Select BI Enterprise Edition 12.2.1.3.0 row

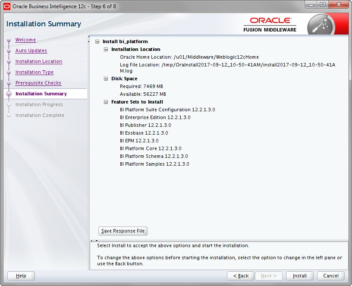[155, 117]
